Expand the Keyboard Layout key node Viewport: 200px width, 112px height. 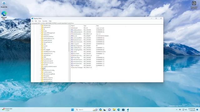pos(40,61)
